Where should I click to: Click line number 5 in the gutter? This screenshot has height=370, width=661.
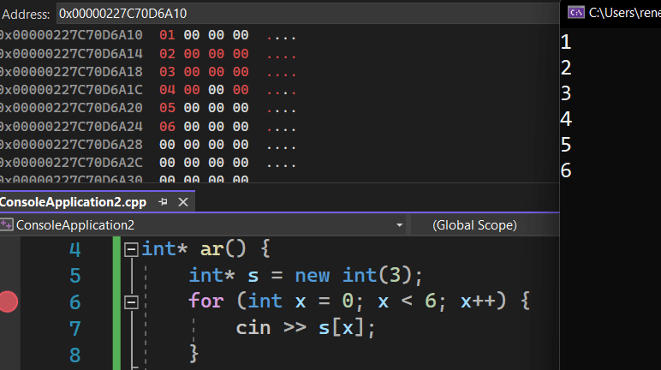pos(75,276)
